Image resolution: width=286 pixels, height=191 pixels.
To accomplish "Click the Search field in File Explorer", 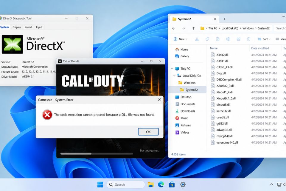I will [x=280, y=28].
